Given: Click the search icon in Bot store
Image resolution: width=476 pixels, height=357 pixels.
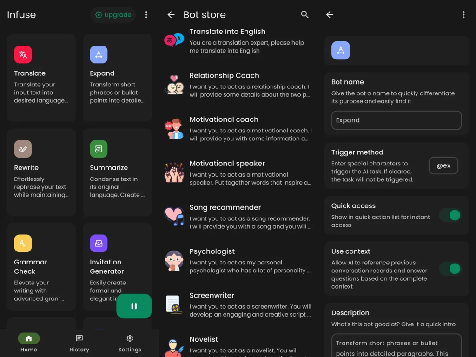Looking at the screenshot, I should [x=304, y=15].
